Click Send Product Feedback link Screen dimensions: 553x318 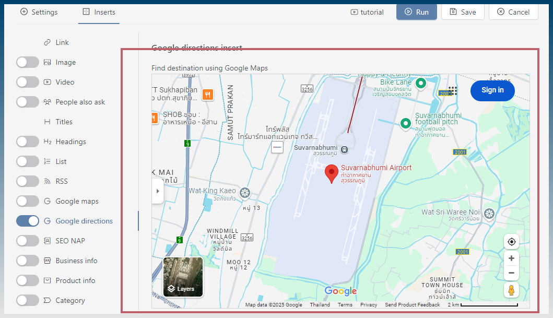click(x=413, y=304)
